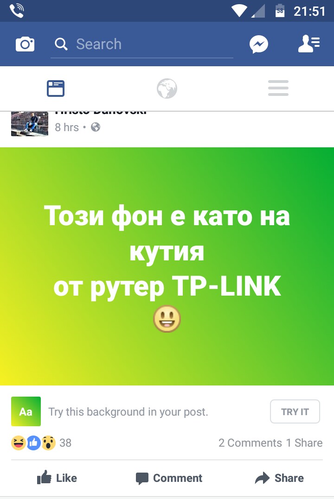This screenshot has height=499, width=334.
Task: Open Messenger chat icon
Action: point(258,44)
